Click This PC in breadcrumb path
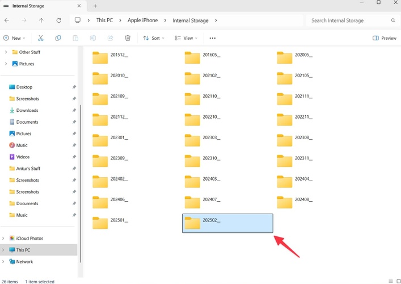The image size is (401, 284). pos(104,20)
